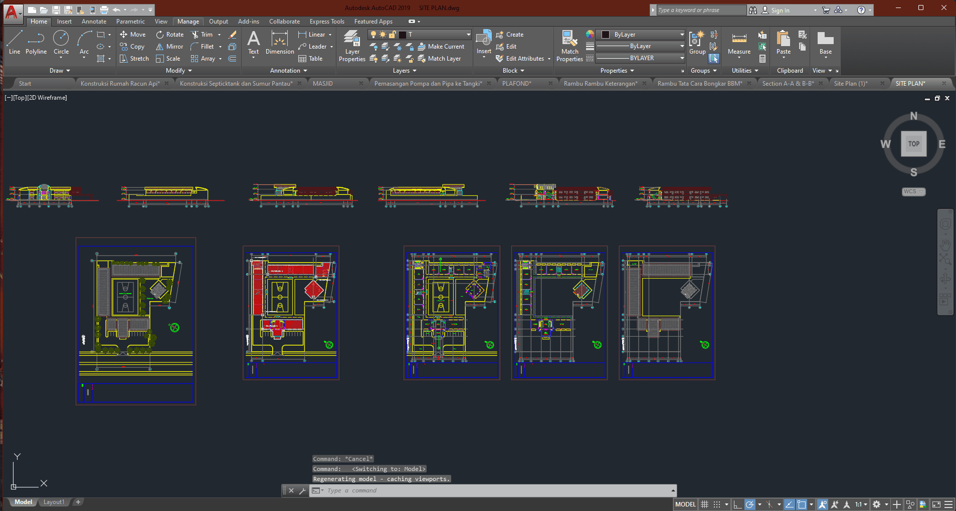
Task: Click the Mirror modify tool
Action: [169, 47]
